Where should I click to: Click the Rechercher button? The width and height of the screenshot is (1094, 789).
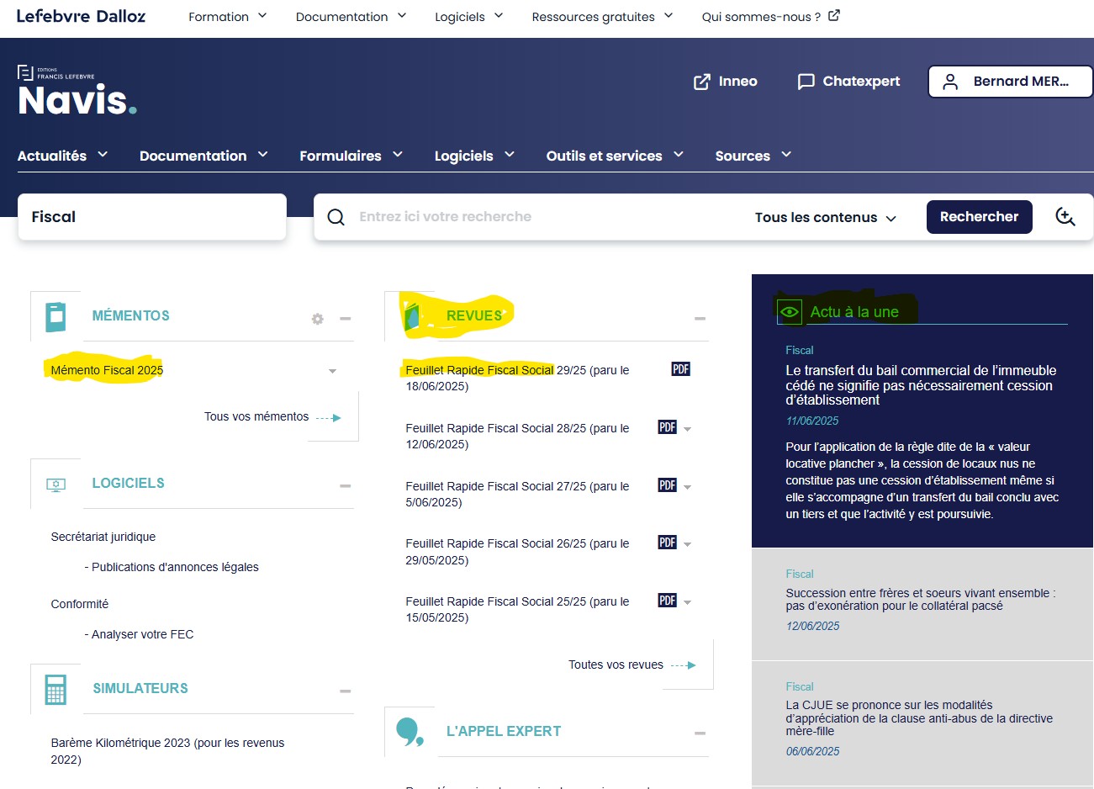point(979,217)
